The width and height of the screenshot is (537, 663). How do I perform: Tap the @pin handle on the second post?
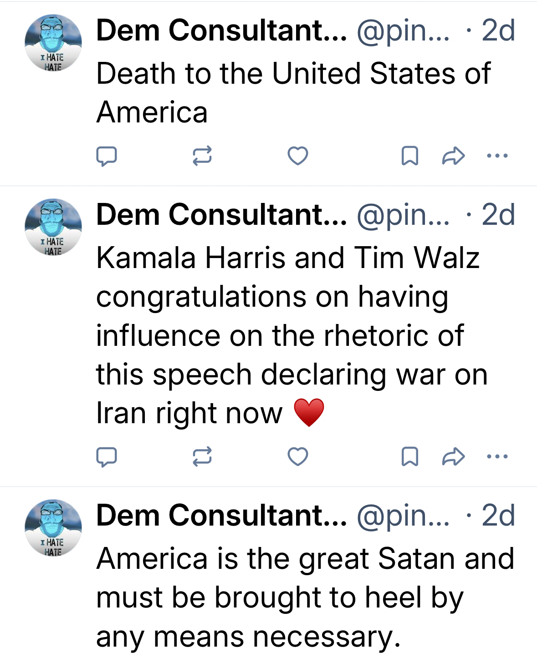coord(403,215)
